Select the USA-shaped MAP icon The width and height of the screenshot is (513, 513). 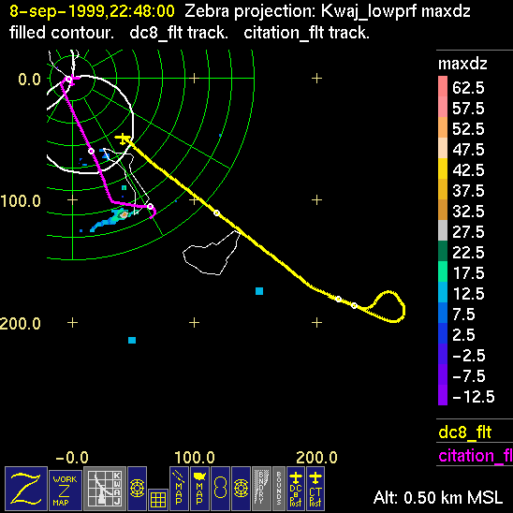coord(199,488)
